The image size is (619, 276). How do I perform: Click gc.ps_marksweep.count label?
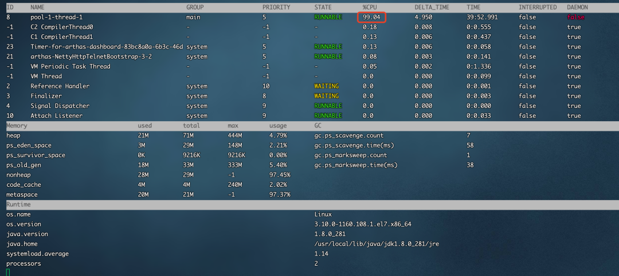(351, 155)
